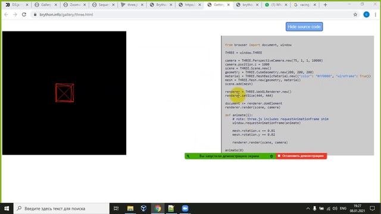Click the Windows taskbar search box
381x214 pixels.
pos(61,209)
